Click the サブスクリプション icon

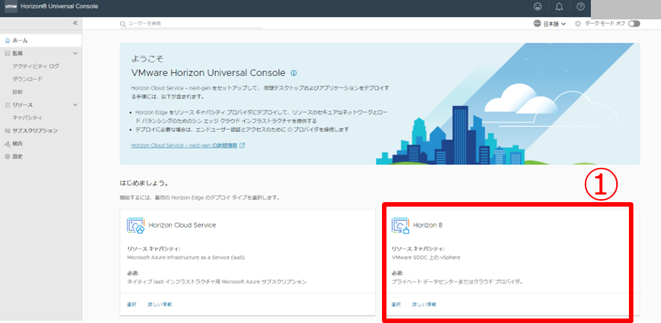7,131
